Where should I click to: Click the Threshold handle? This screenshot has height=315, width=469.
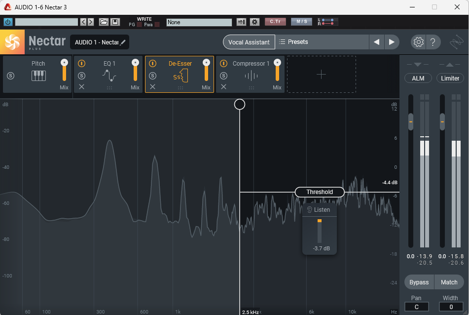tap(320, 192)
